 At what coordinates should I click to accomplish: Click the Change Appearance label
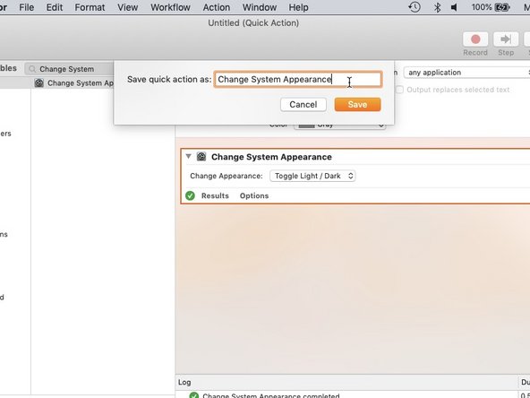point(227,176)
